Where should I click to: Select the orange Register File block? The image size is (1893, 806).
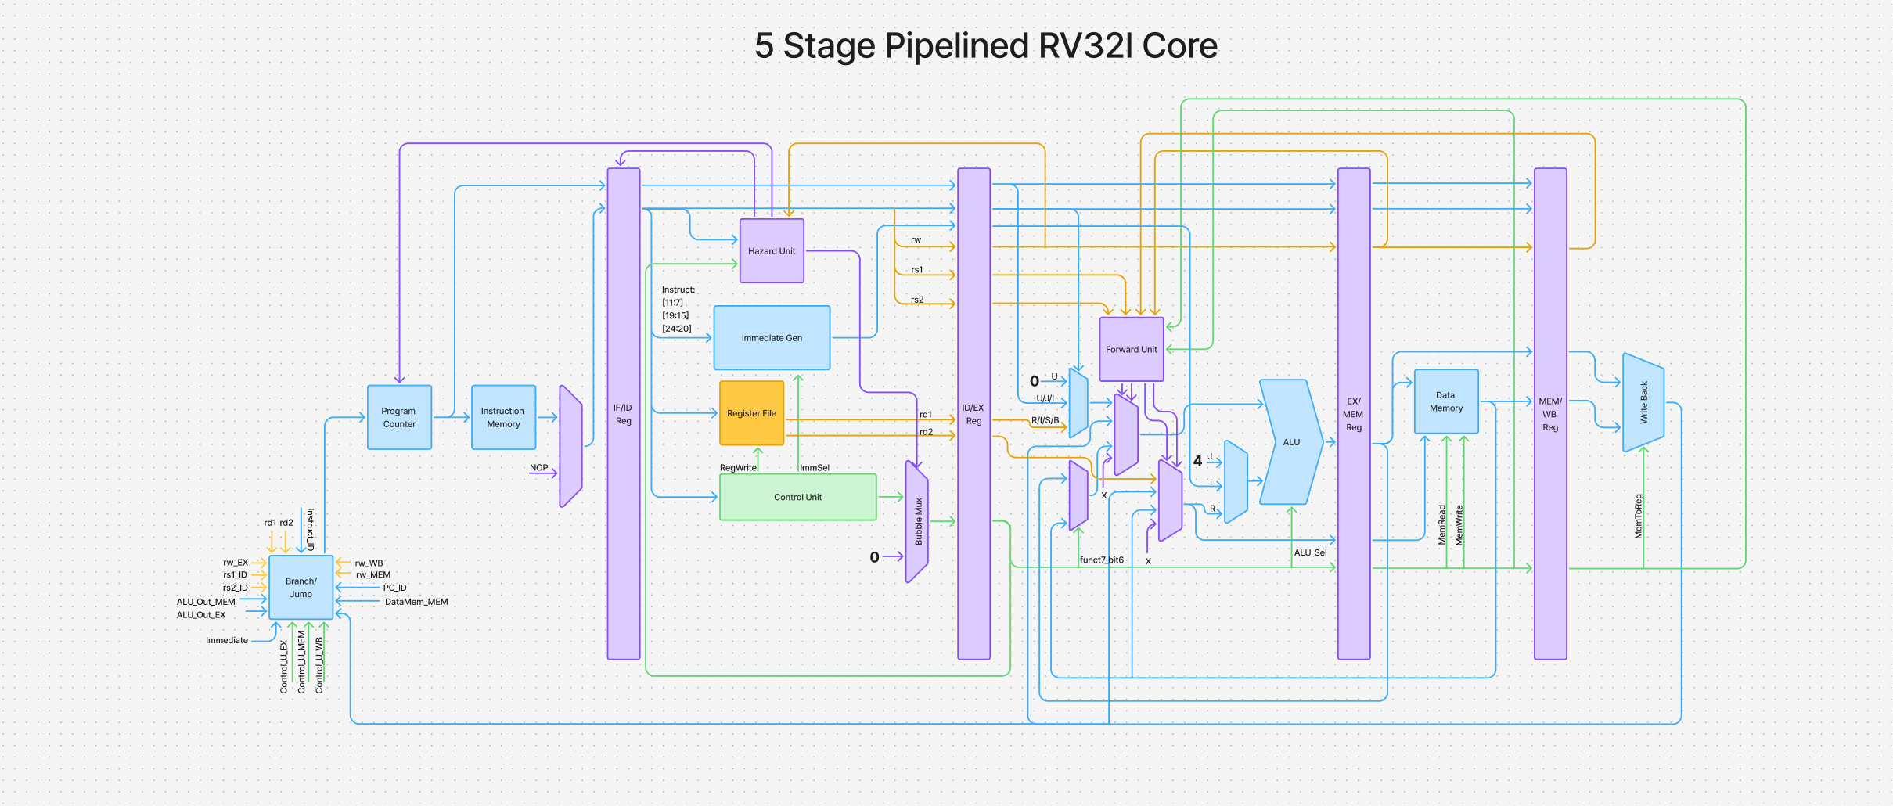[751, 413]
